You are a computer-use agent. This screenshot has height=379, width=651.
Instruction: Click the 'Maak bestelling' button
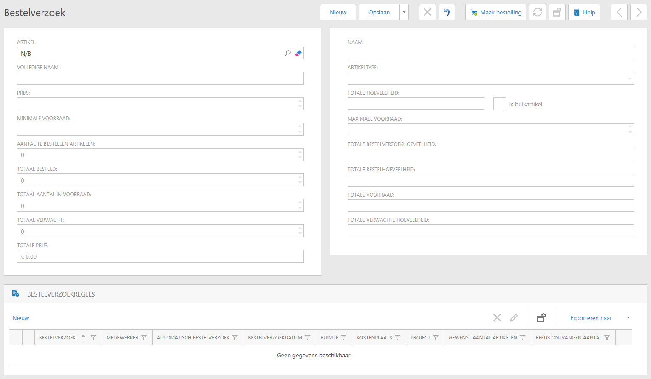(496, 12)
